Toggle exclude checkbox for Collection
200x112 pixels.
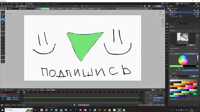(194, 10)
